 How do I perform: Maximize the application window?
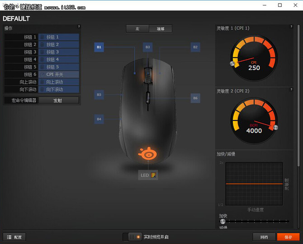[x=280, y=5]
